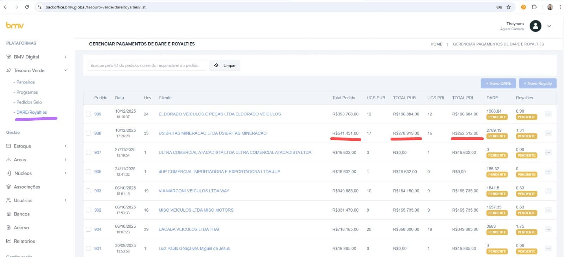564x257 pixels.
Task: Open client BACABA VEICULOS LTDA THAI
Action: click(x=189, y=229)
